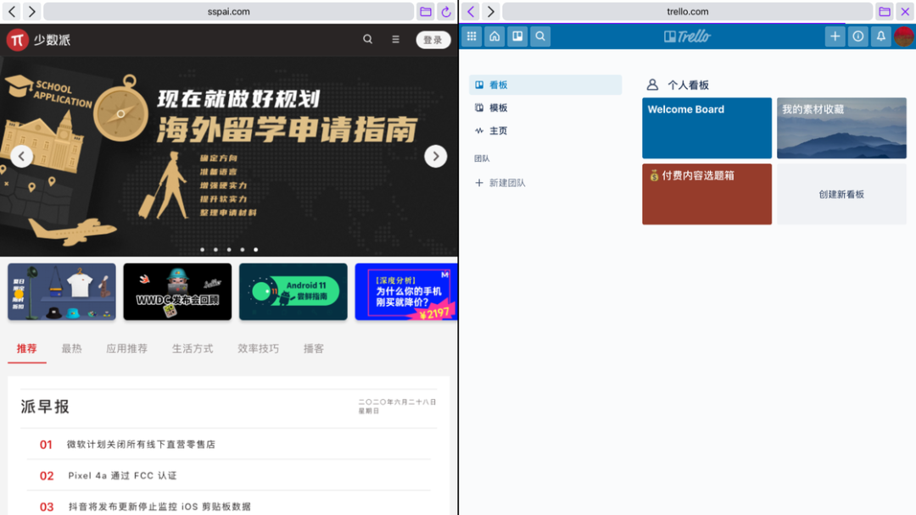Open the folder icon beside sspai.com address bar
The width and height of the screenshot is (916, 515).
[x=426, y=12]
